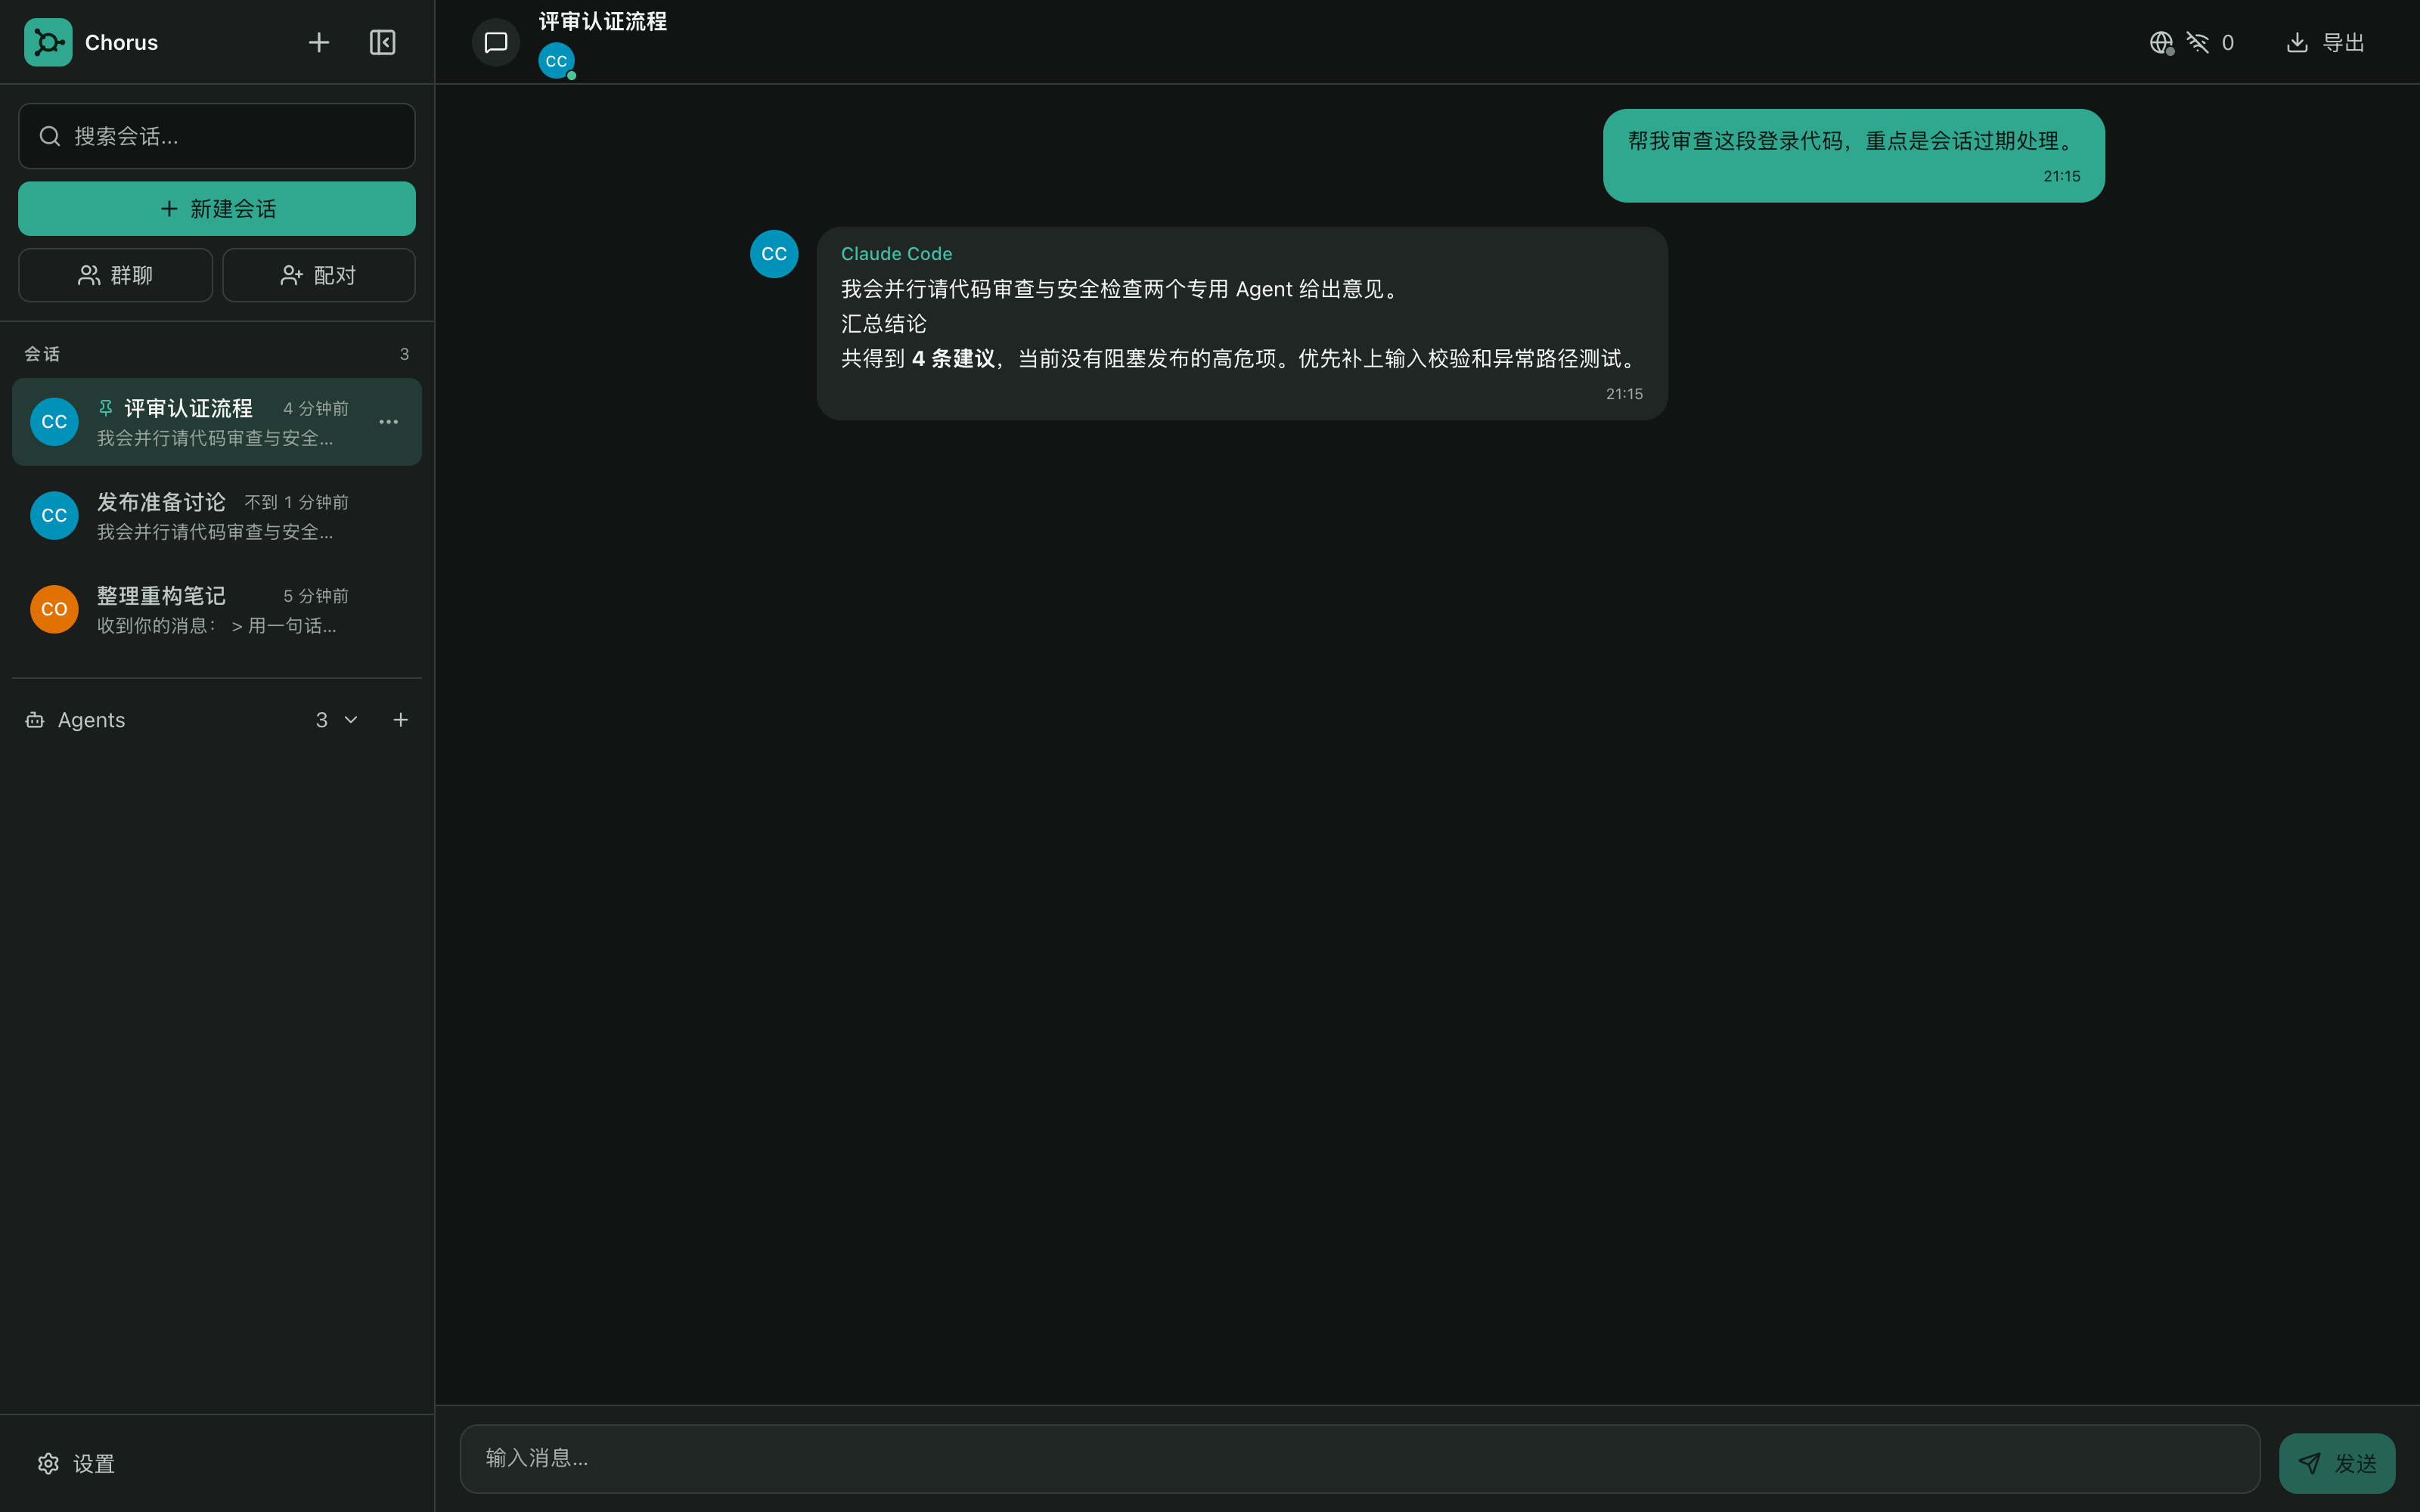
Task: Open the 群聊 group chat option
Action: coord(115,275)
